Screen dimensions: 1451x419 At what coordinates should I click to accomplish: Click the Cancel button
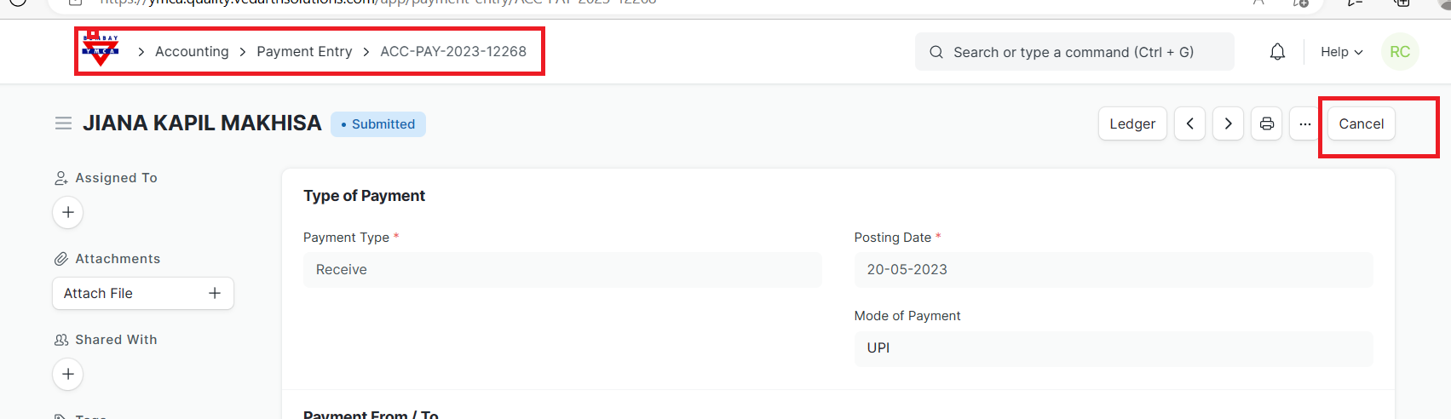pos(1361,123)
